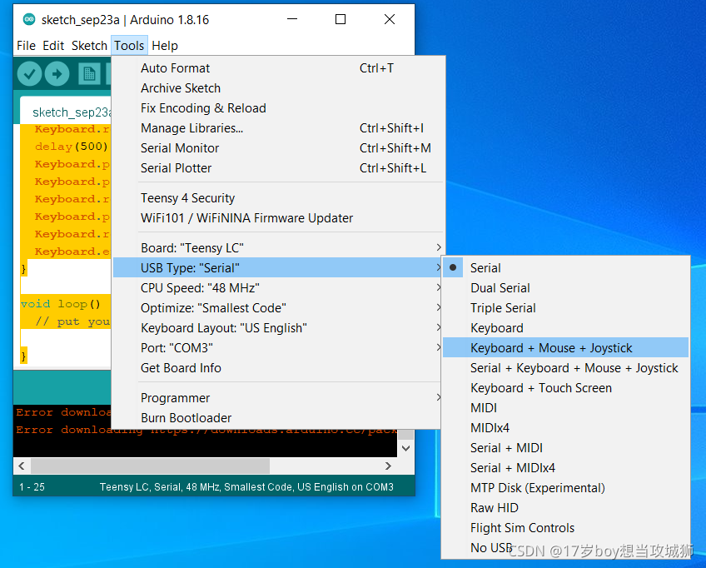The height and width of the screenshot is (568, 706).
Task: Expand Board "Teensy LC" submenu
Action: click(x=277, y=248)
